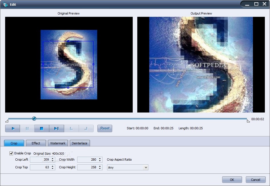Decrease Crop Height with down arrow
Screen dimensions: 270x186
[x=100, y=168]
